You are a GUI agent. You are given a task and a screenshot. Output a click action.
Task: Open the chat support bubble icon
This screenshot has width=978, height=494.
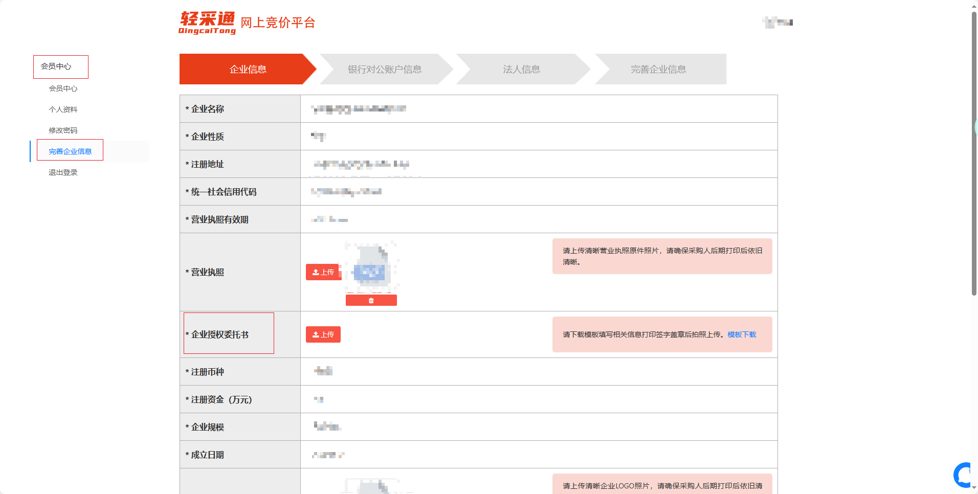964,475
